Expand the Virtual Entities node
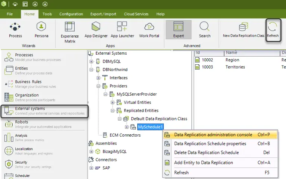This screenshot has width=286, height=179. pos(113,102)
